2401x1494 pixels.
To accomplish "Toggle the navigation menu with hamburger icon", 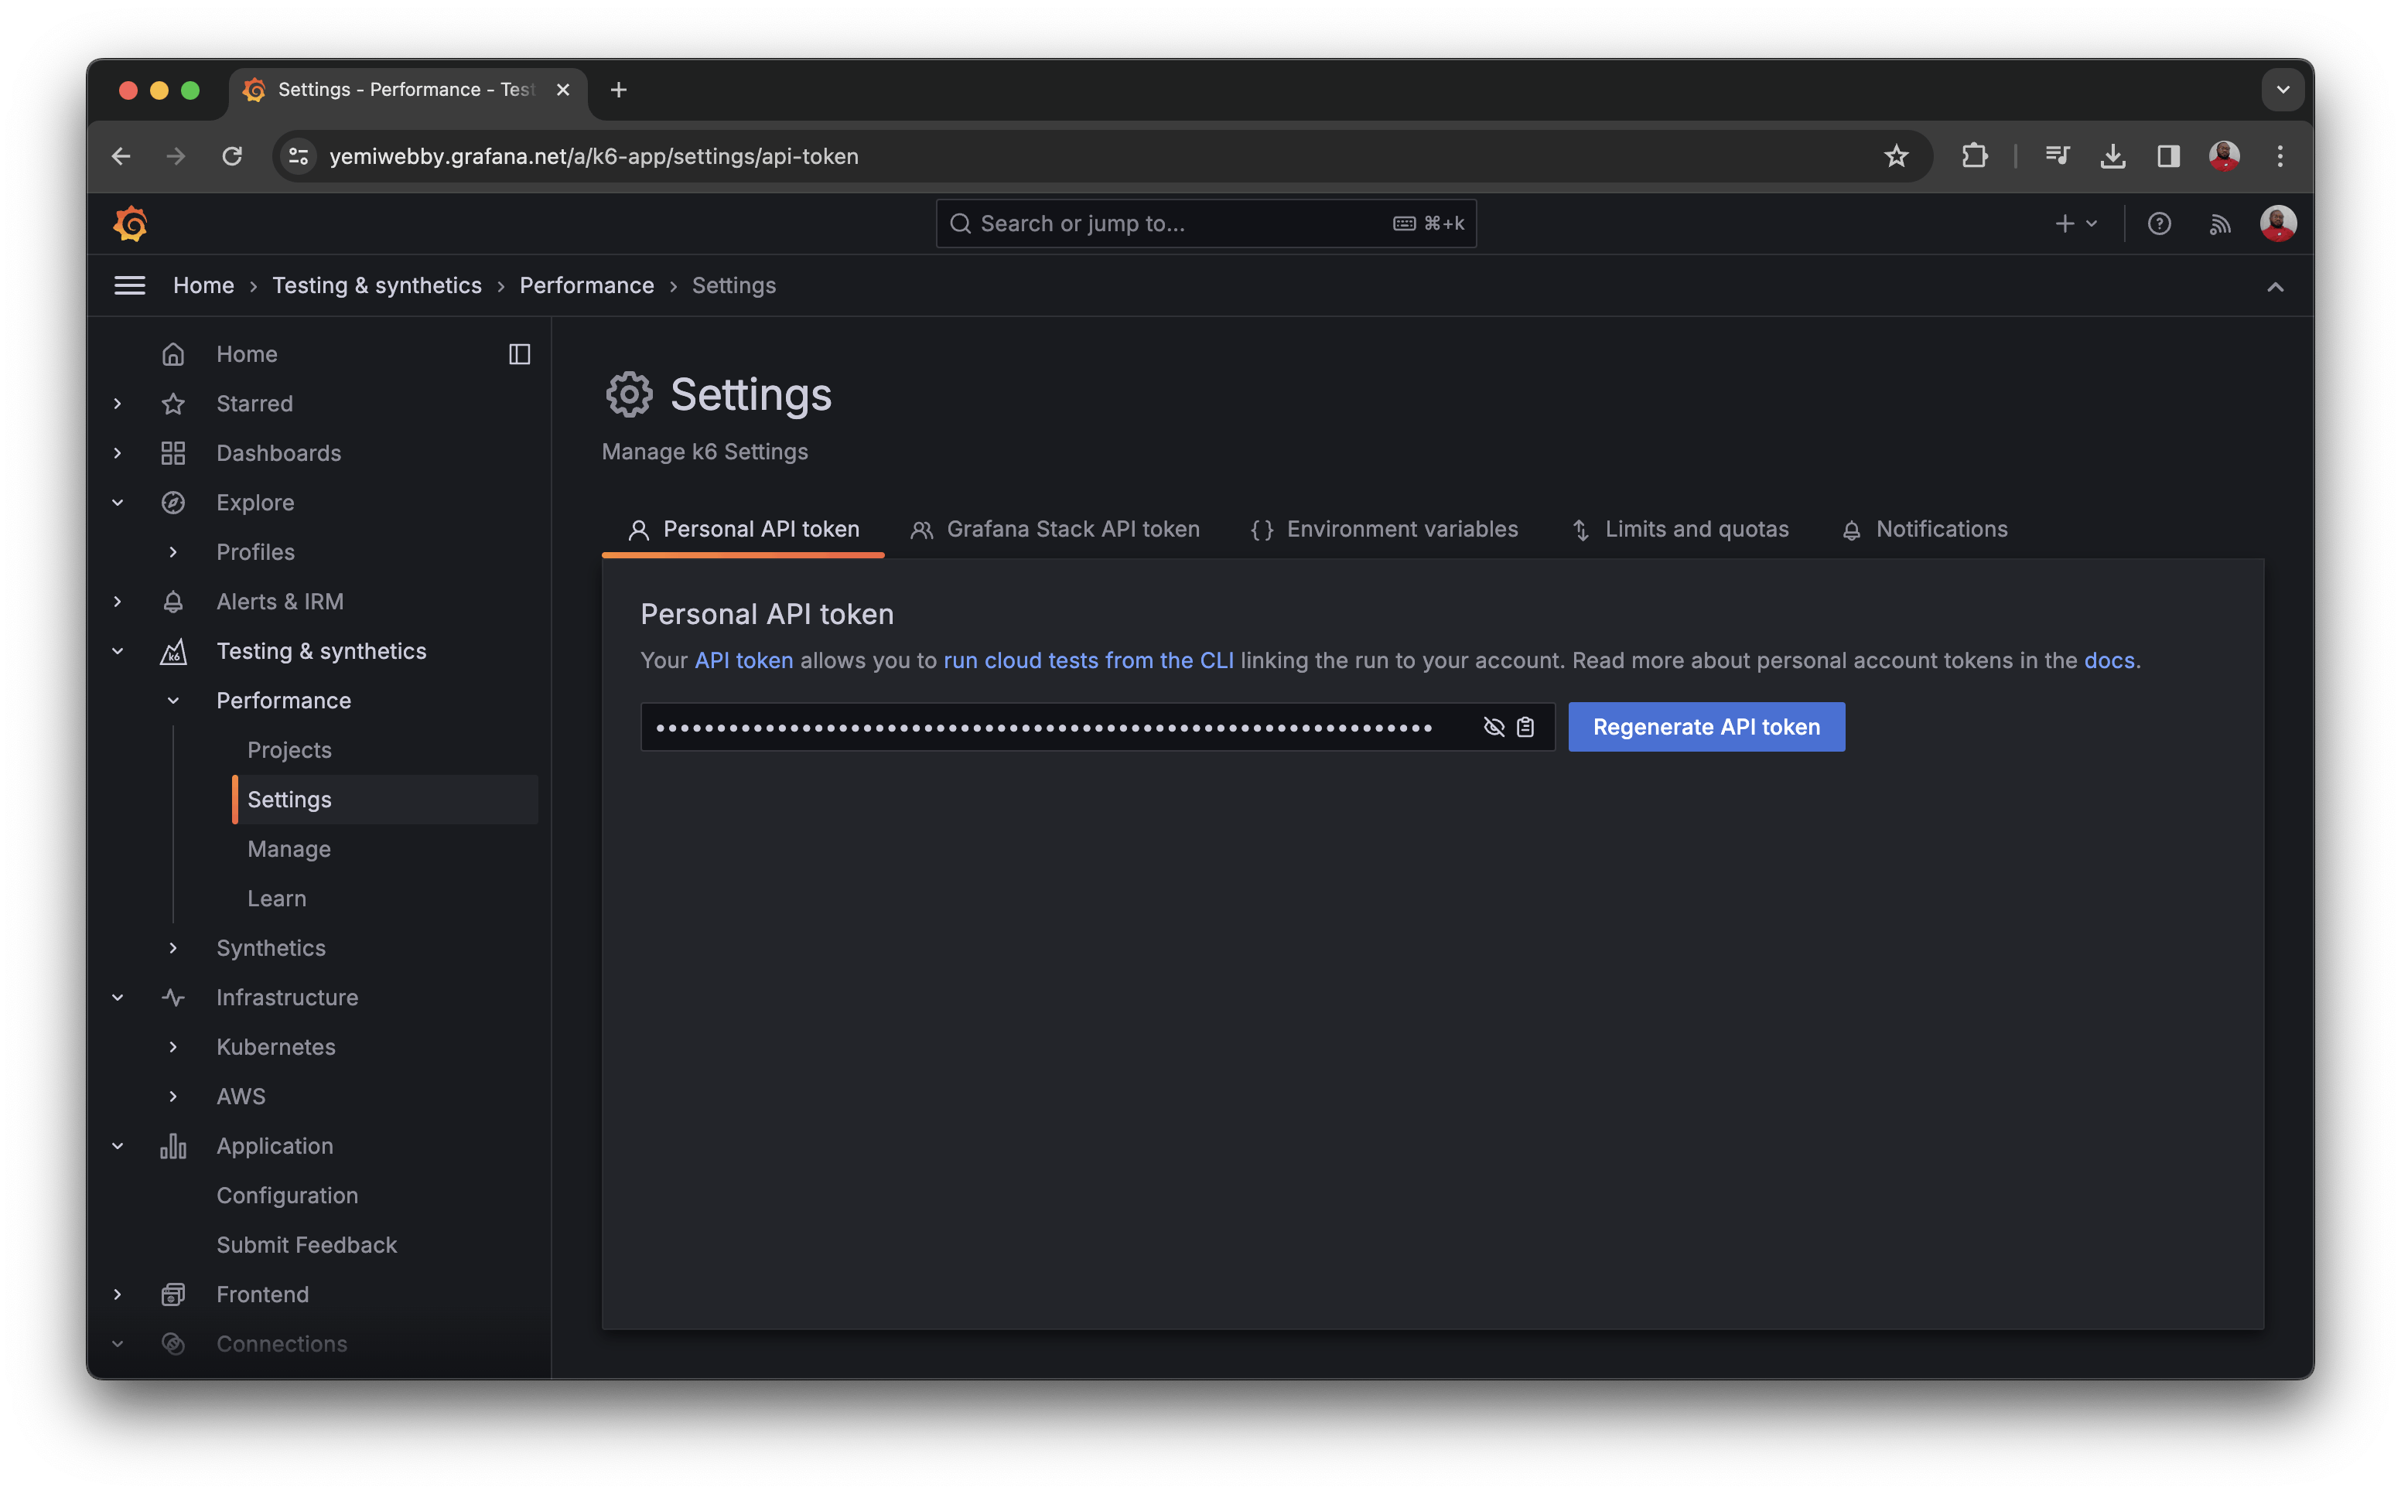I will pos(129,285).
